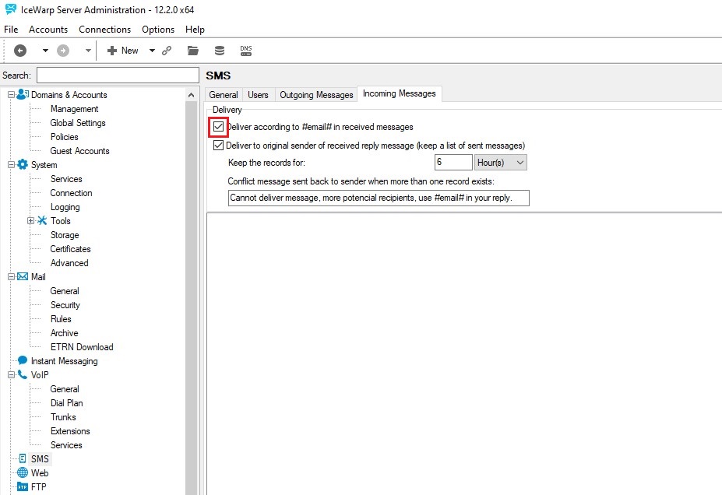Open the Help menu

(x=195, y=30)
